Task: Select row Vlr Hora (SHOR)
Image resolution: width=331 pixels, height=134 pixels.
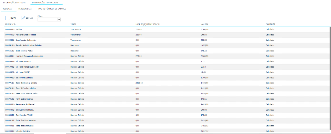Action: pyautogui.click(x=167, y=72)
